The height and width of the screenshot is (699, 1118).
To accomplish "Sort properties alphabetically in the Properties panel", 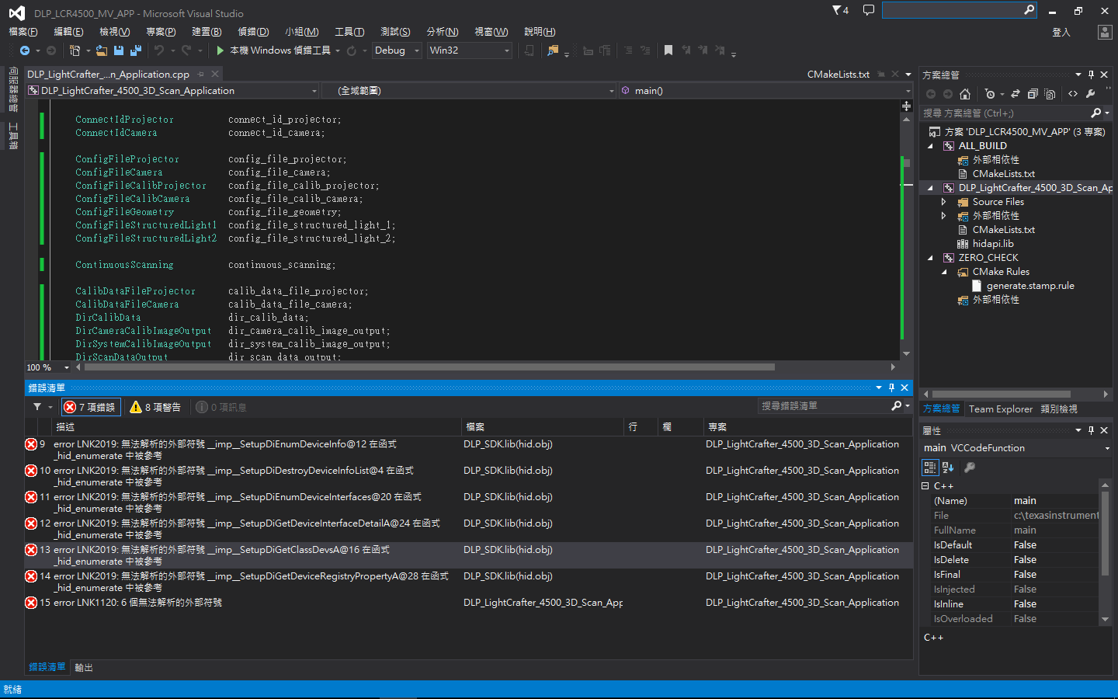I will pos(948,468).
